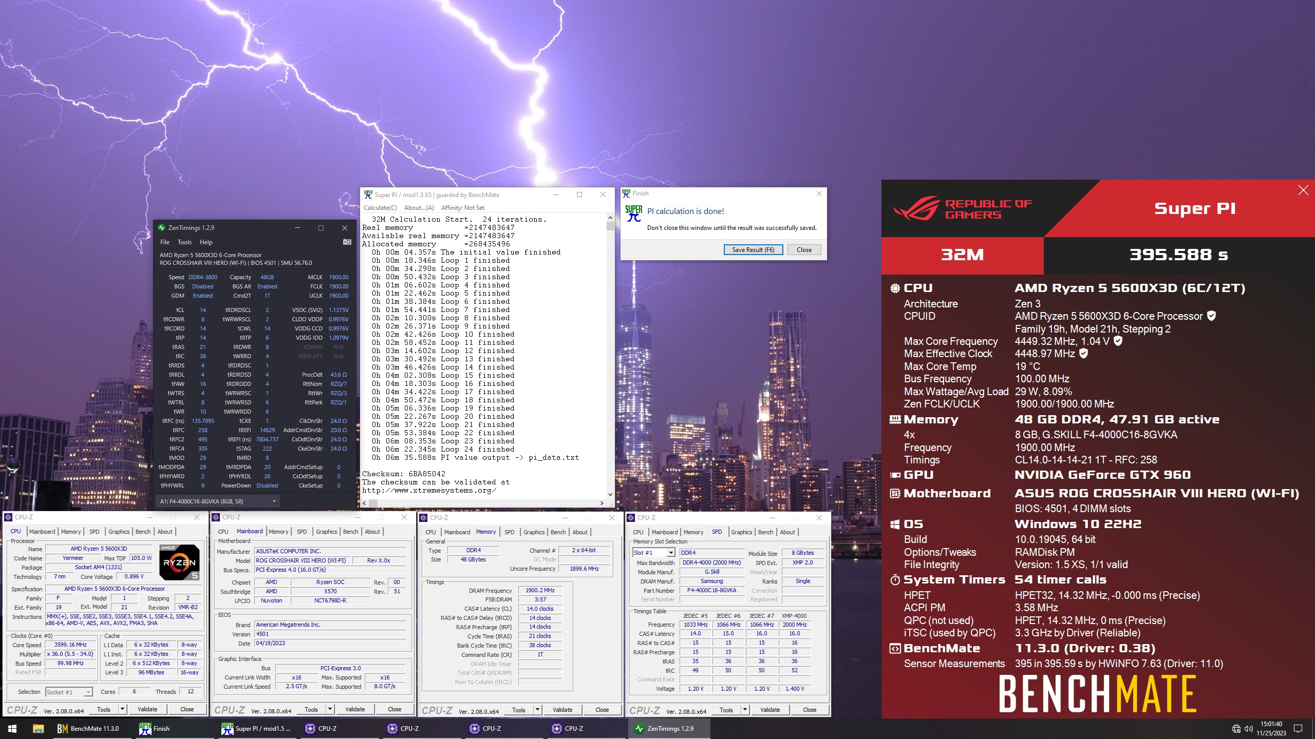Click the 395.588 s result value
Viewport: 1315px width, 739px height.
[x=1178, y=255]
